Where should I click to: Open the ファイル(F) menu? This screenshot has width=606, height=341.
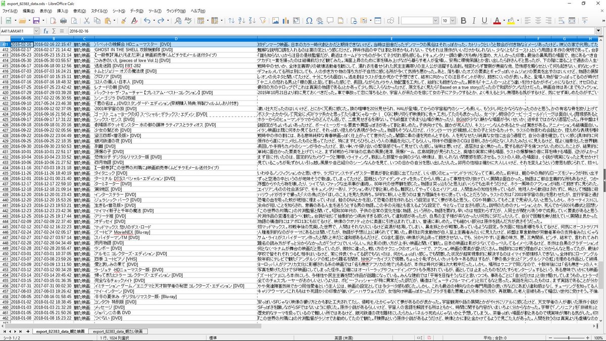(10, 11)
